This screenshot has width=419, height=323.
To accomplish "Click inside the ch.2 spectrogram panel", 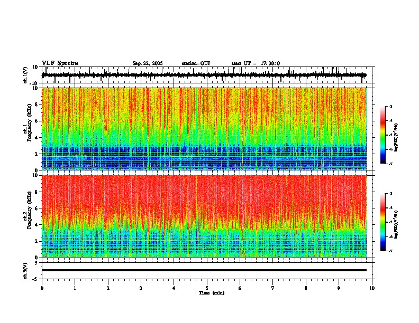I will click(204, 216).
